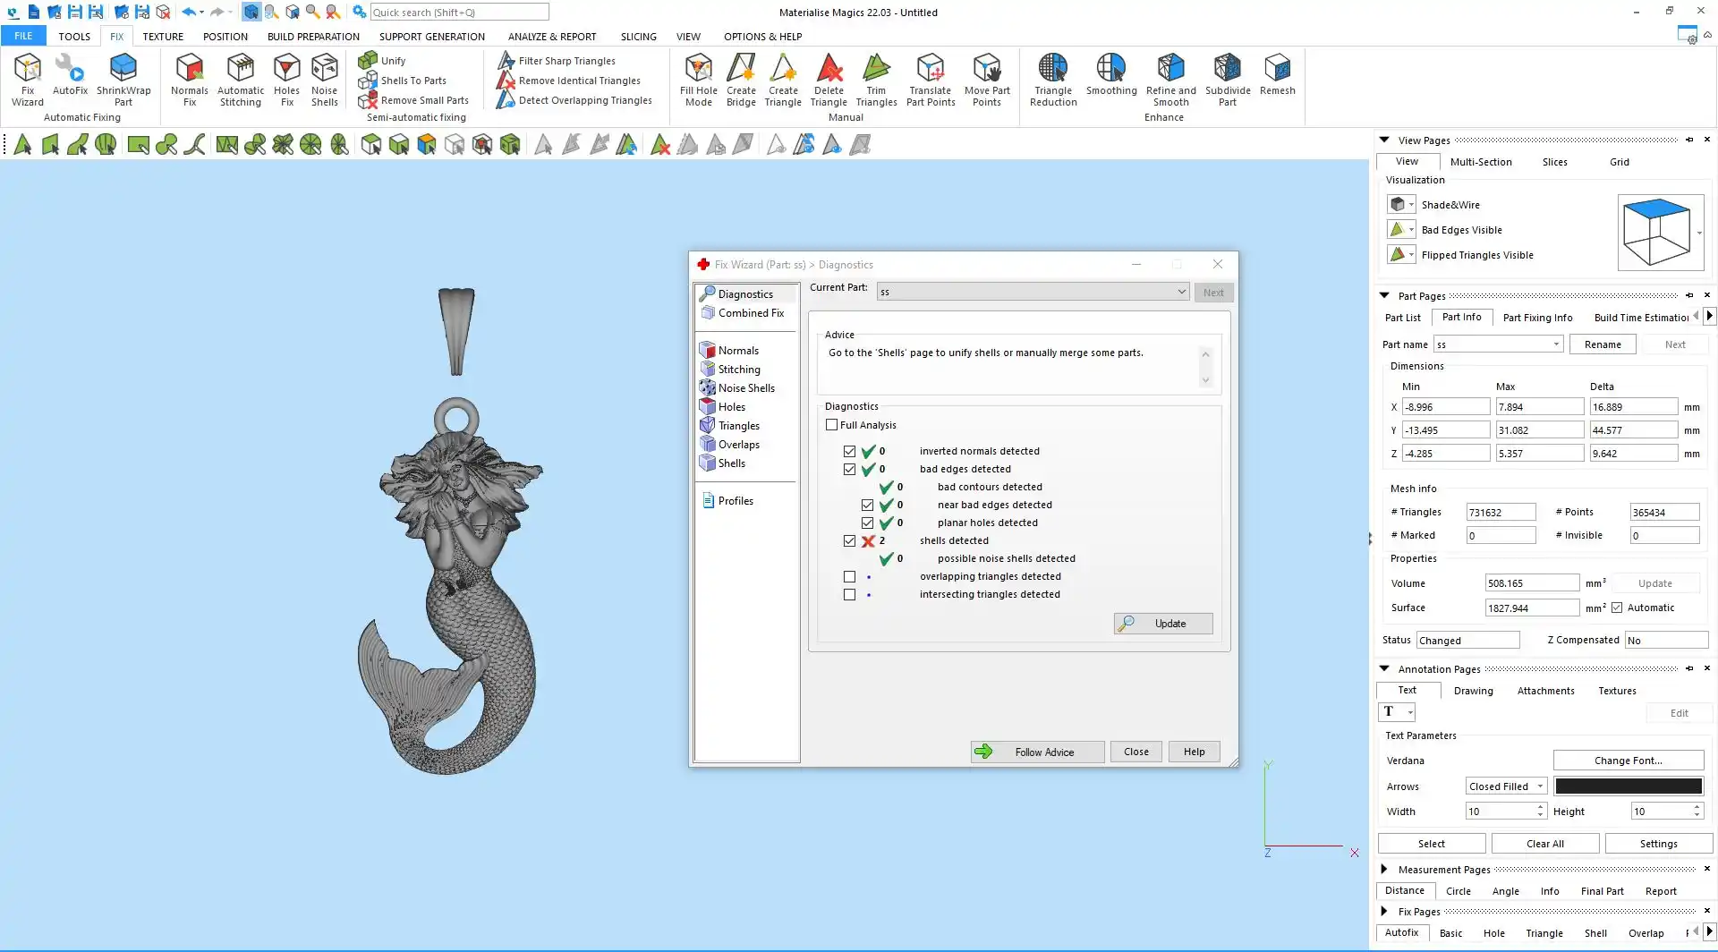The height and width of the screenshot is (952, 1718).
Task: Uncheck the shells detected checkbox
Action: (849, 541)
